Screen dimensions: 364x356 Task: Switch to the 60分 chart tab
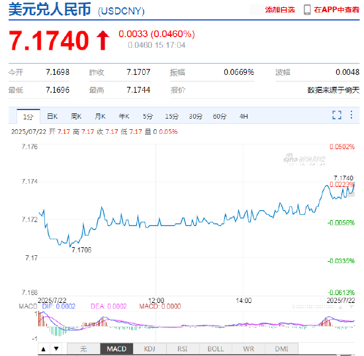(220, 116)
